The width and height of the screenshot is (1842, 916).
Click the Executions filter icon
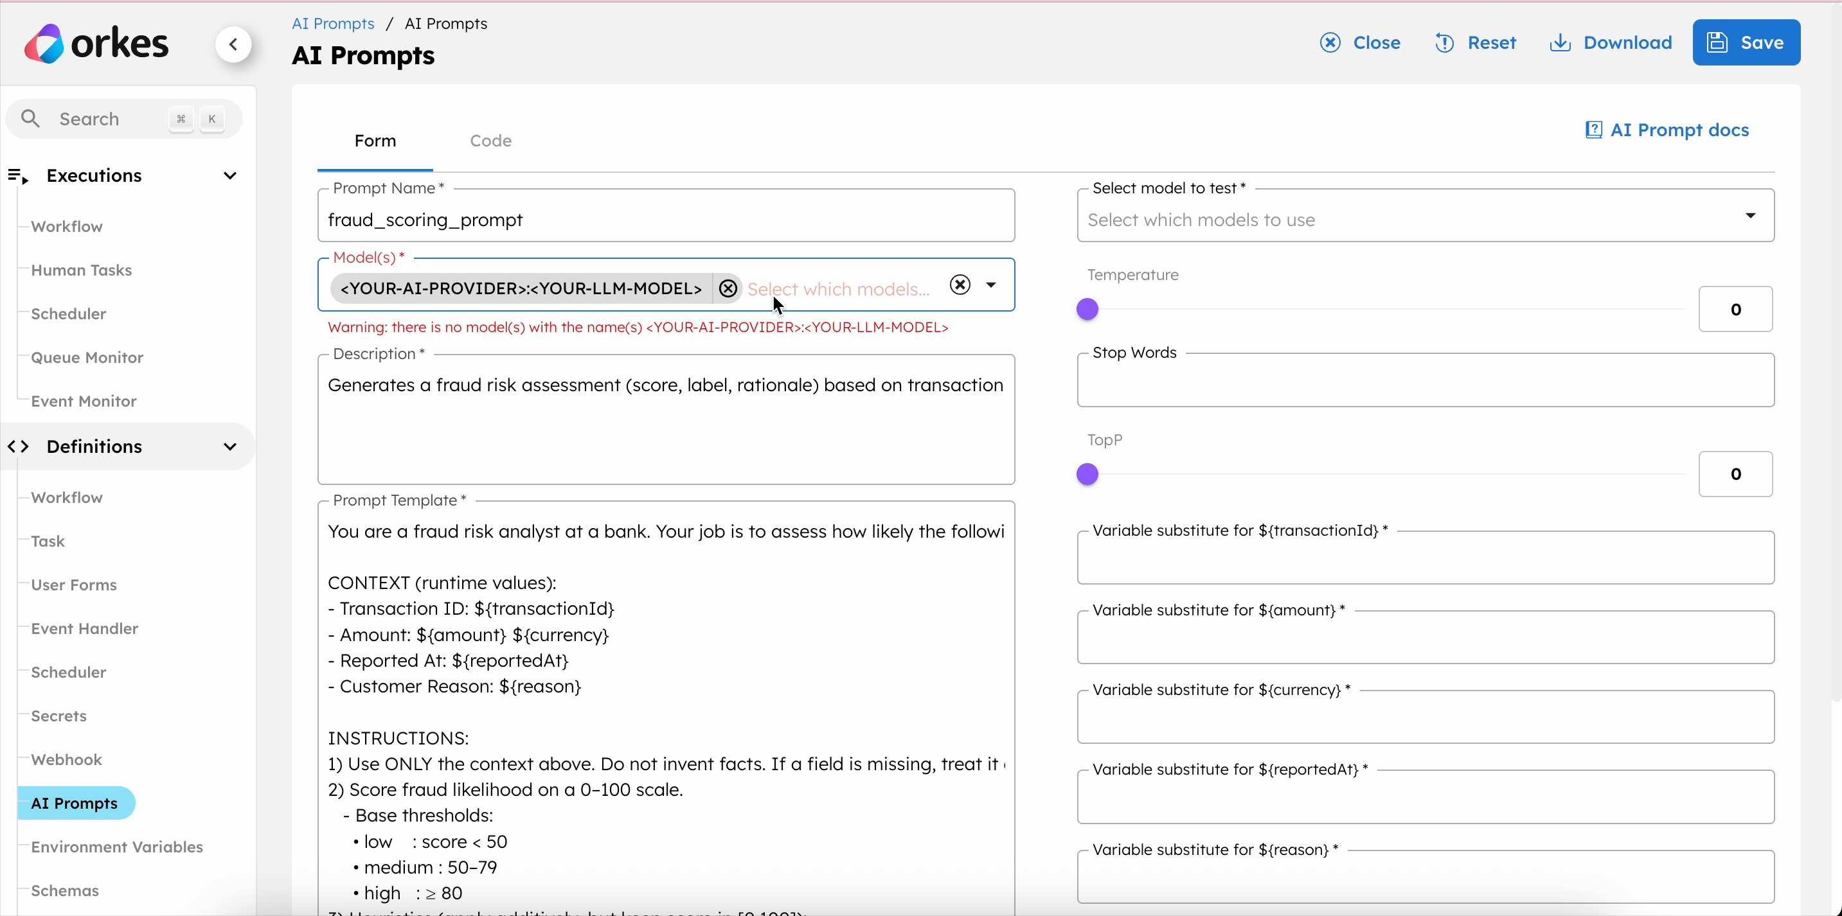(19, 176)
